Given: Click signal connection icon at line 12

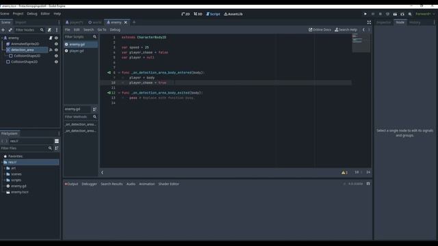Looking at the screenshot, I should (x=109, y=93).
